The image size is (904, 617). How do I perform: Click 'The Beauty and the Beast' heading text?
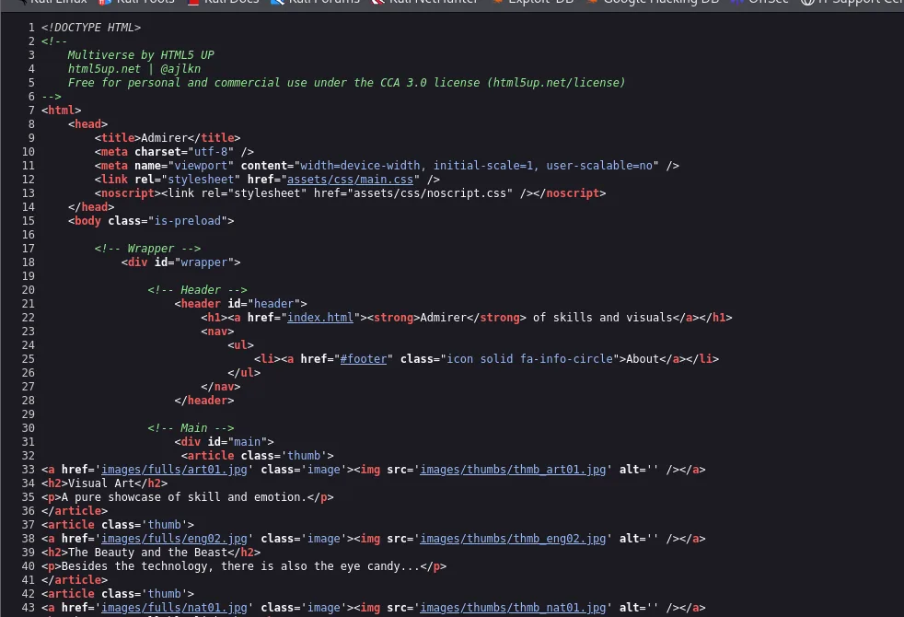click(x=147, y=553)
